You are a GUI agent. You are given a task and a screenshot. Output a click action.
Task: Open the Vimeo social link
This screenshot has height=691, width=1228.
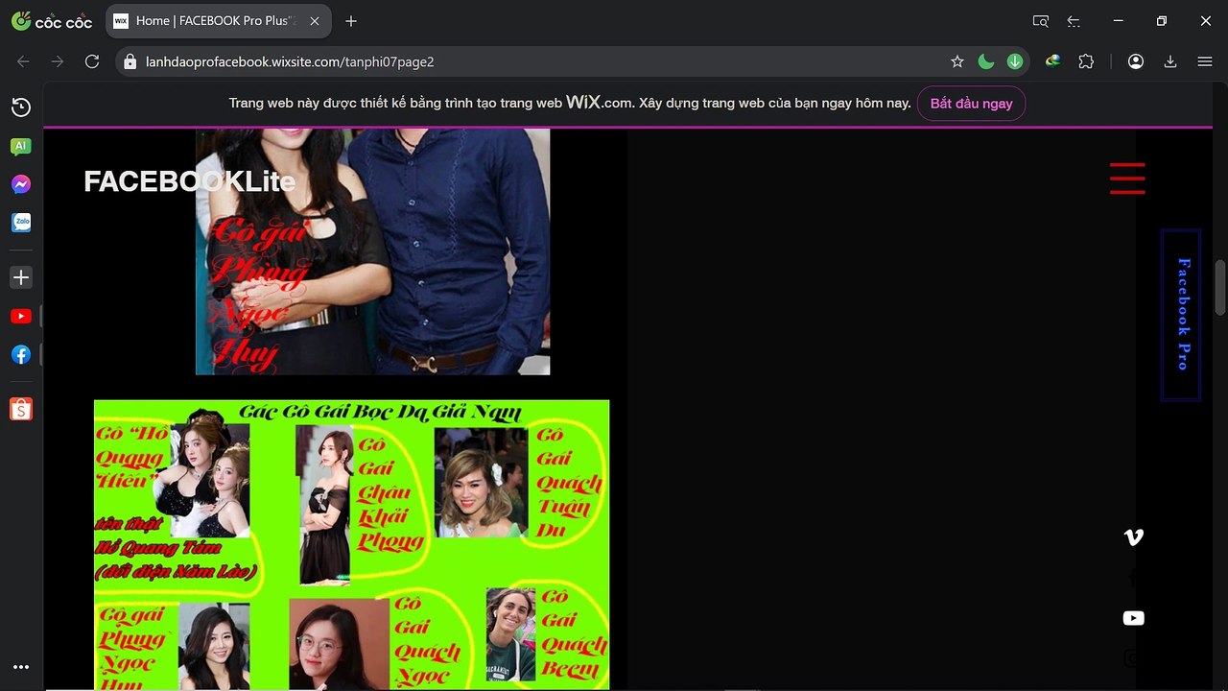click(1133, 537)
